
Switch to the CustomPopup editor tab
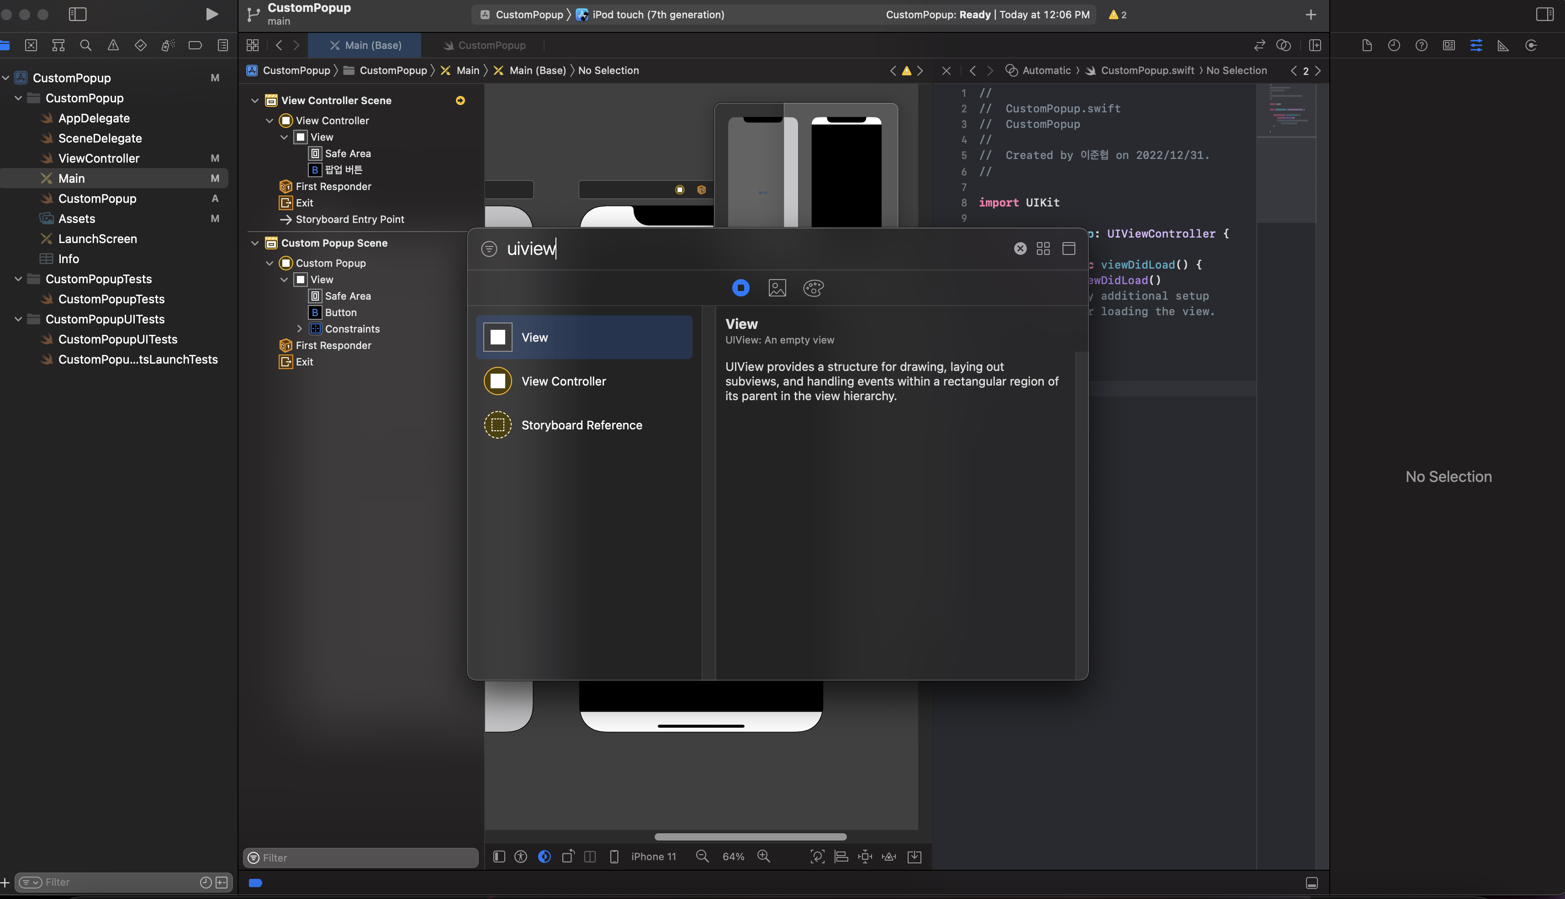click(484, 45)
